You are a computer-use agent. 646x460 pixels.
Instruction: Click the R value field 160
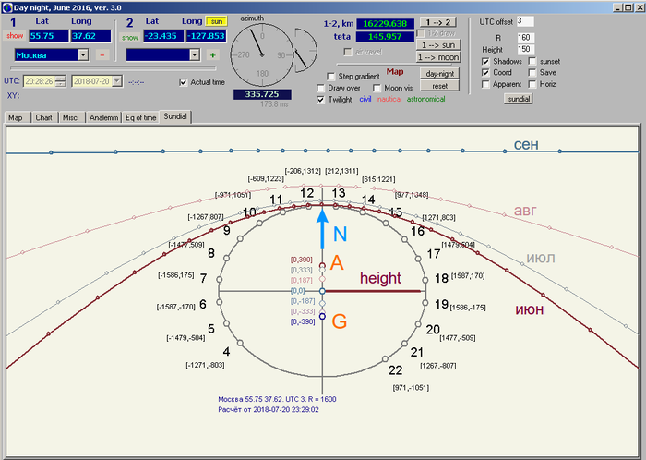point(525,38)
